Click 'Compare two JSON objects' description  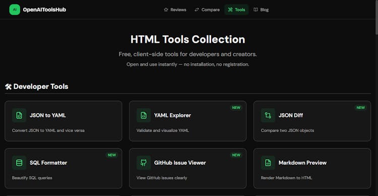tap(287, 130)
